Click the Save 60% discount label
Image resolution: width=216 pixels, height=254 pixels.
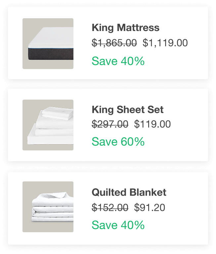pyautogui.click(x=118, y=142)
